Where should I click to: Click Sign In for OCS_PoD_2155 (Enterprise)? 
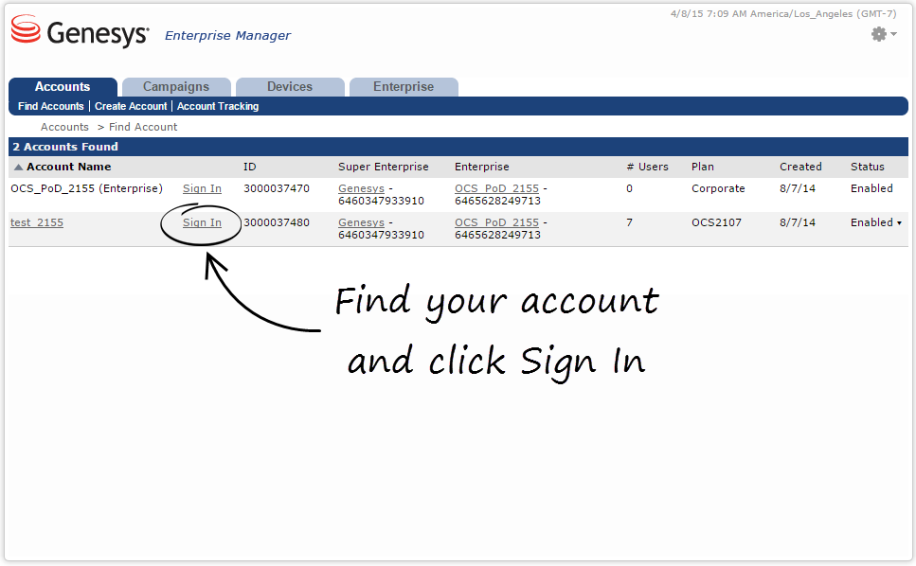202,189
